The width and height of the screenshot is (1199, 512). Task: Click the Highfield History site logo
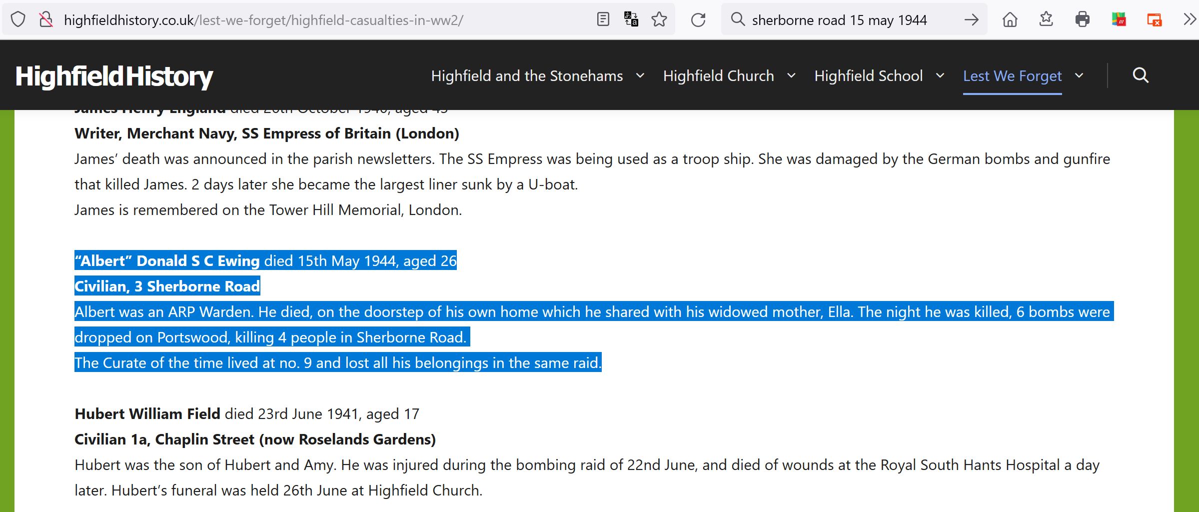pyautogui.click(x=114, y=76)
